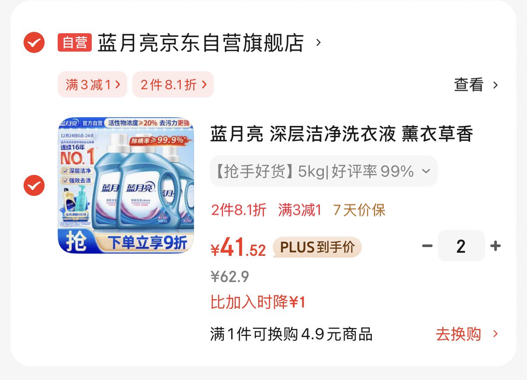The width and height of the screenshot is (527, 380).
Task: Expand the 【抢手好货】5kg specification dropdown
Action: (x=323, y=172)
